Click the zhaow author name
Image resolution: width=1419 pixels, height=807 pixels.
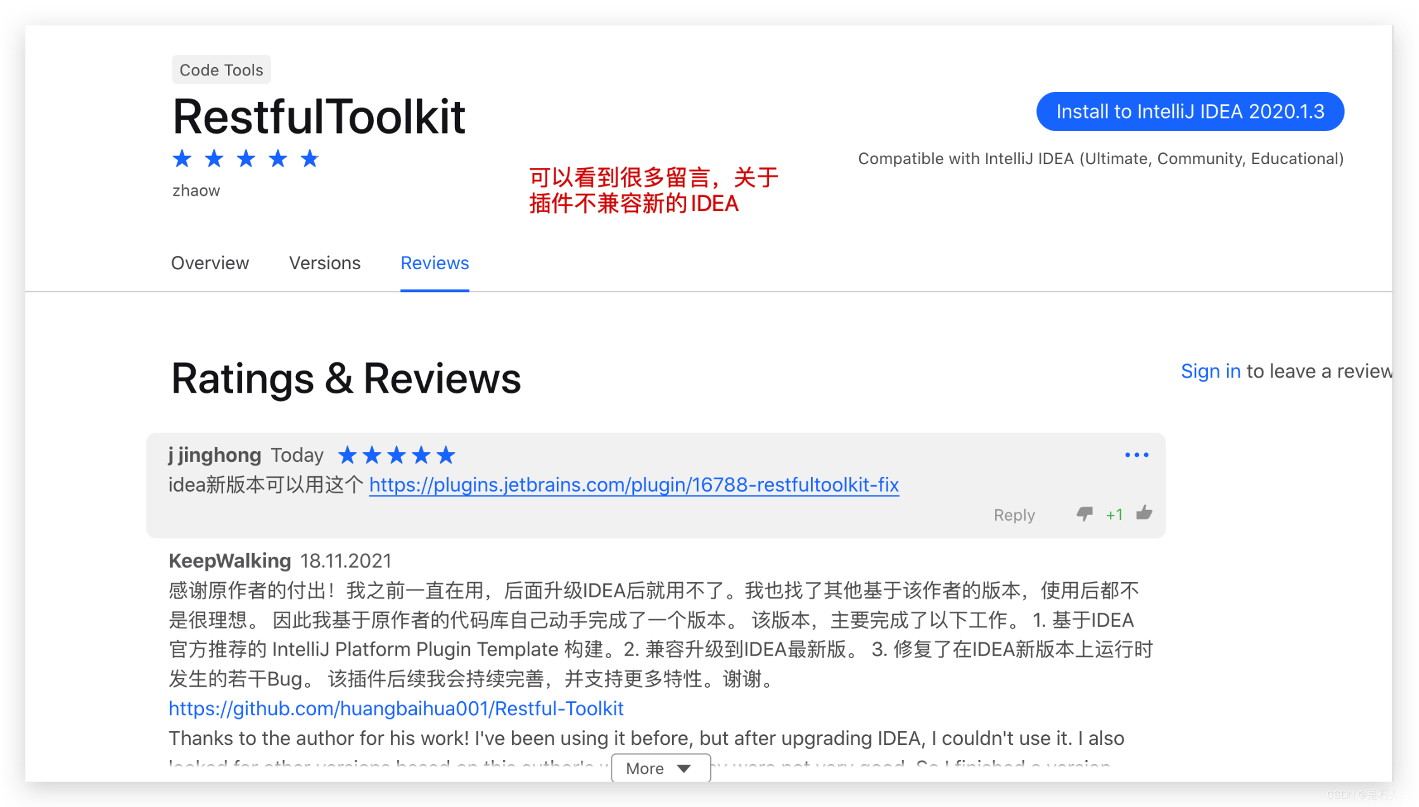196,191
